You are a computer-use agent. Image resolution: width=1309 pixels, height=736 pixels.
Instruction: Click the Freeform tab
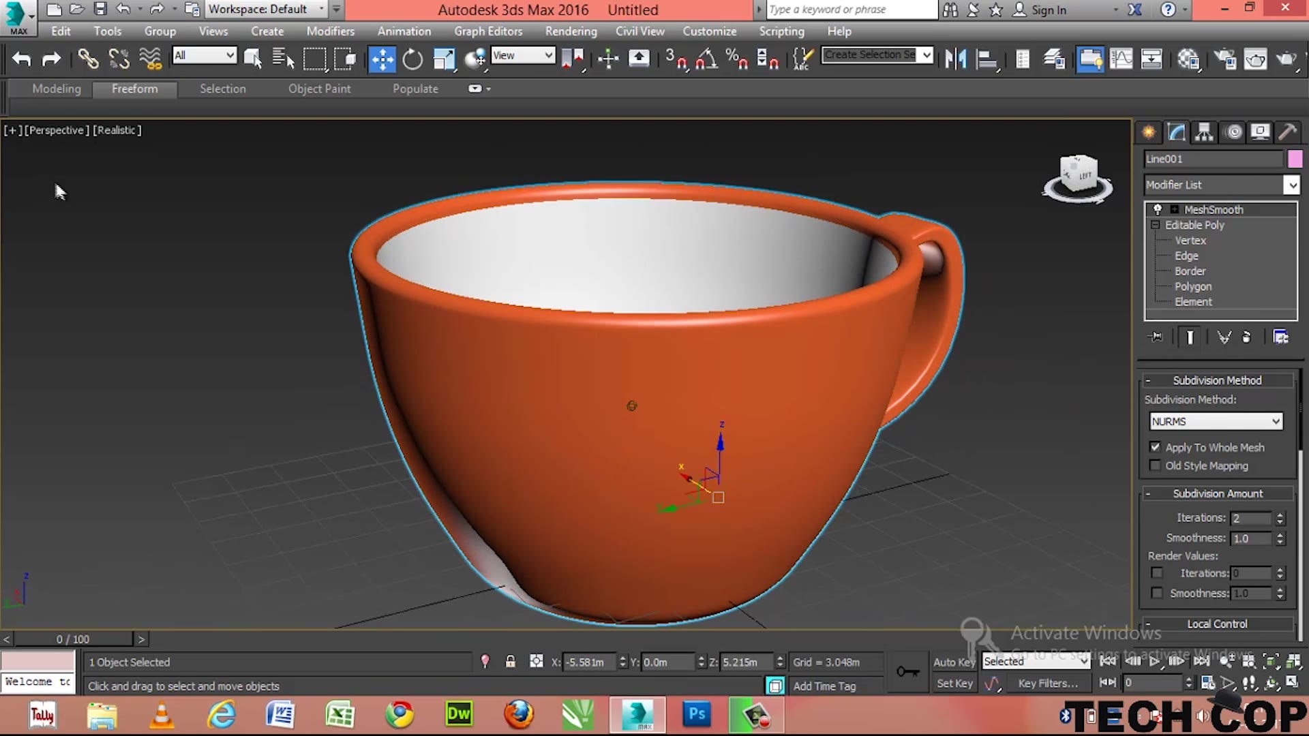[x=134, y=88]
